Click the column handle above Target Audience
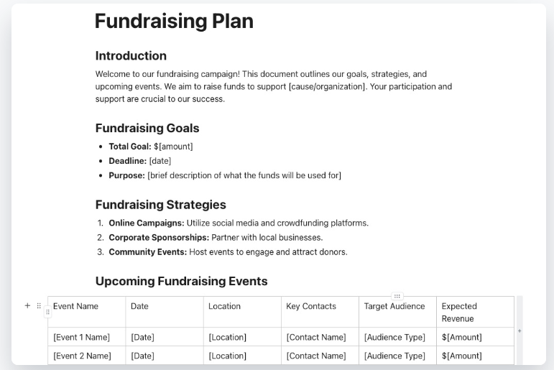The width and height of the screenshot is (554, 370). coord(397,296)
